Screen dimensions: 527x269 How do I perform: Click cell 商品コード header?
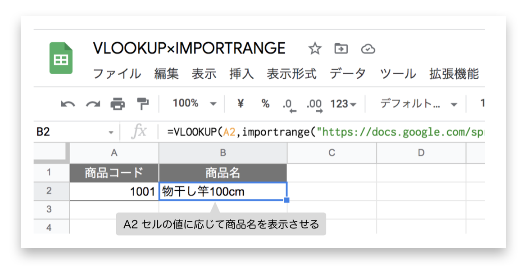click(114, 173)
